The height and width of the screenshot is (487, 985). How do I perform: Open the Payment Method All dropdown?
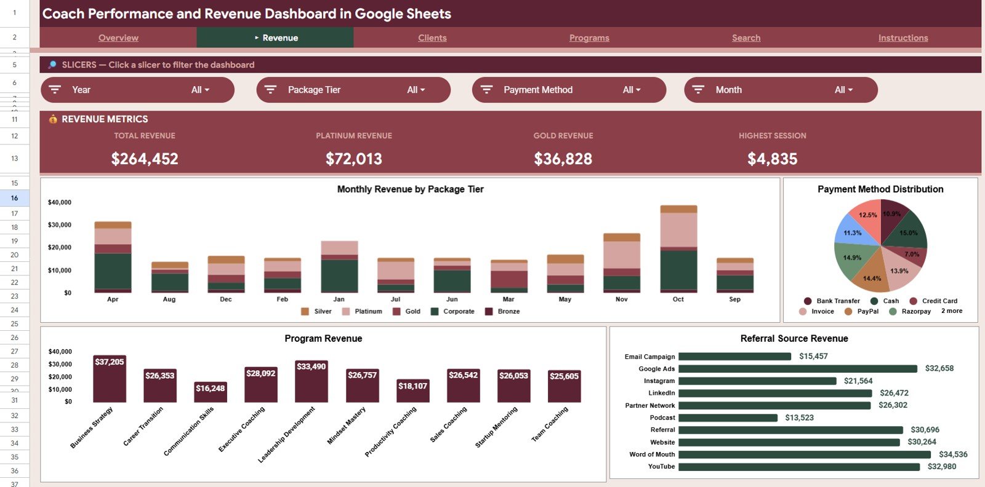coord(632,90)
